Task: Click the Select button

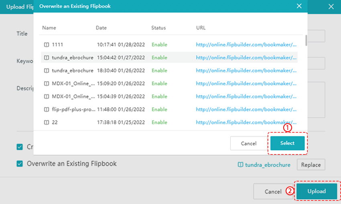Action: coord(288,143)
